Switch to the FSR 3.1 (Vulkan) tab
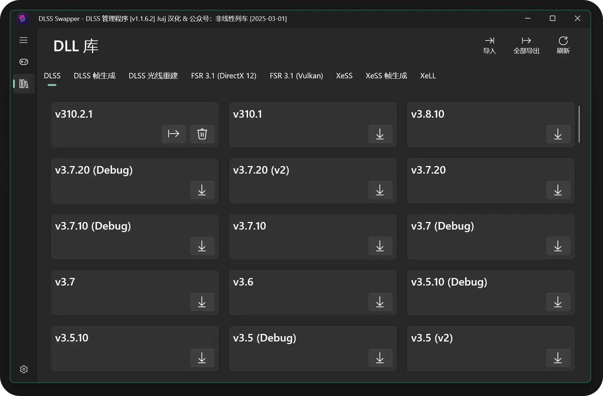 click(x=296, y=76)
